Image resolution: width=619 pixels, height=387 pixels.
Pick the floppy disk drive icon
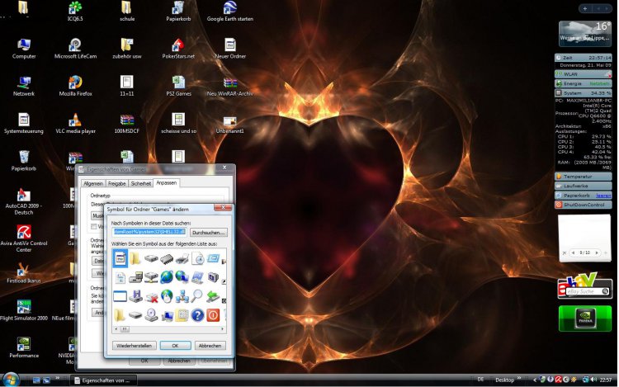(135, 296)
